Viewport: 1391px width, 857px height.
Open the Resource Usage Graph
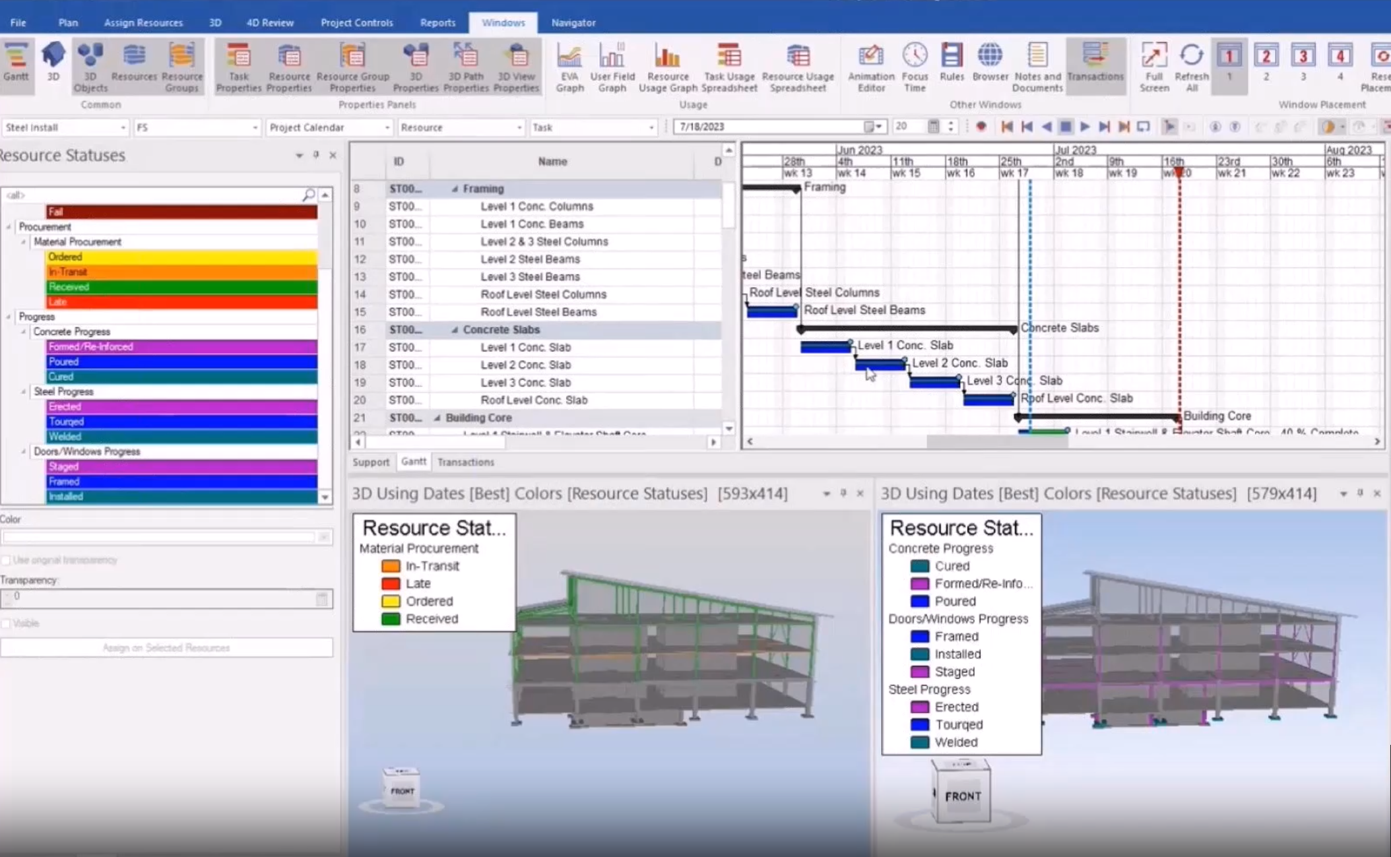[667, 67]
